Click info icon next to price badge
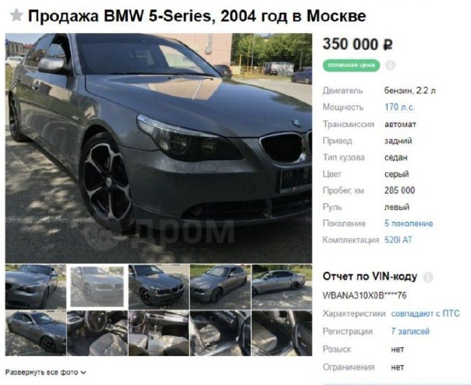Image resolution: width=471 pixels, height=385 pixels. pyautogui.click(x=390, y=65)
